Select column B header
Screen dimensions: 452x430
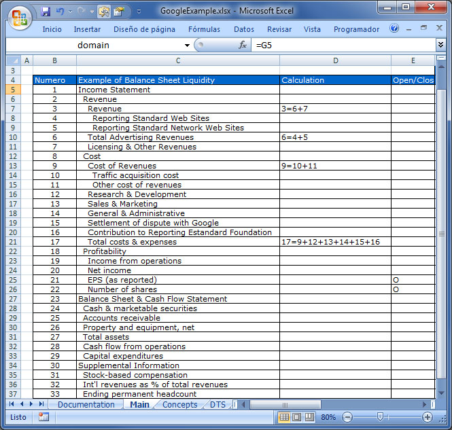54,60
